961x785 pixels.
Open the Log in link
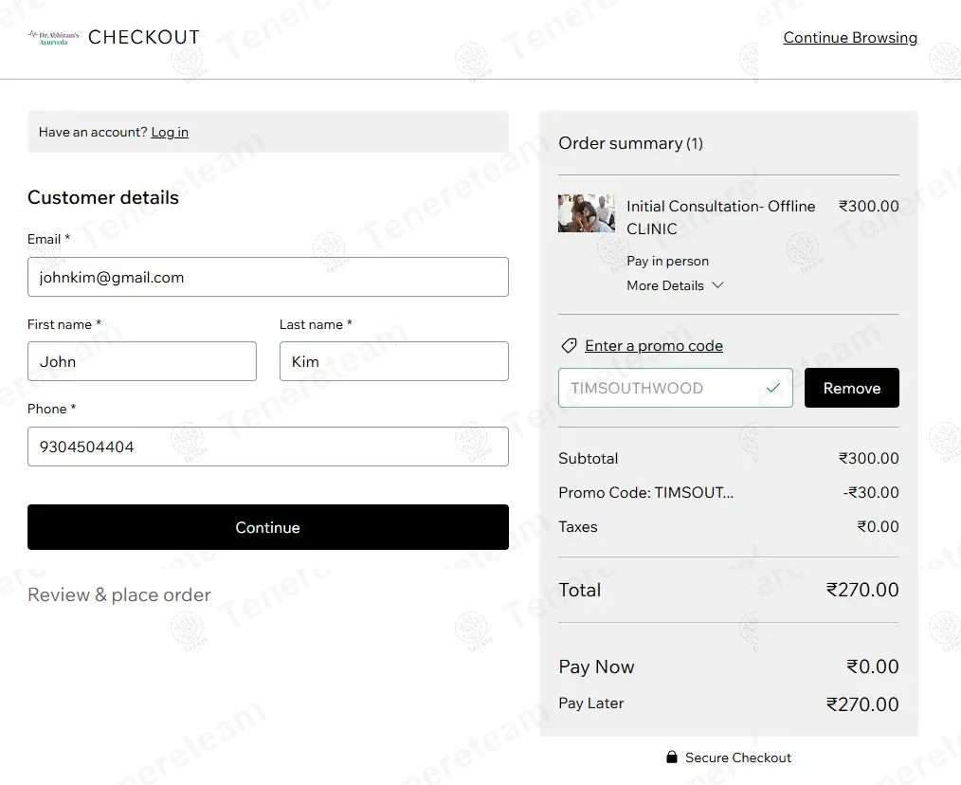coord(170,132)
